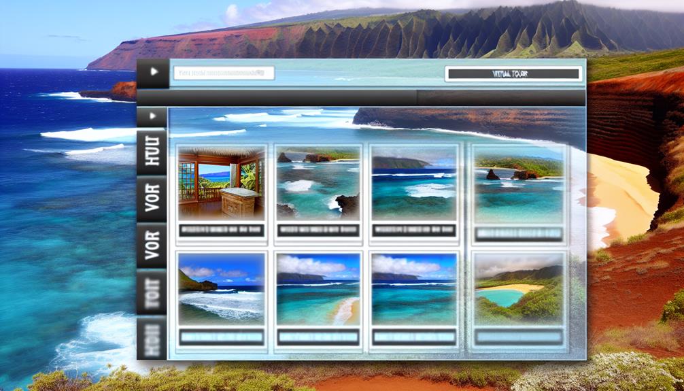Click the caption bar under the rocky cove thumbnail

point(318,230)
